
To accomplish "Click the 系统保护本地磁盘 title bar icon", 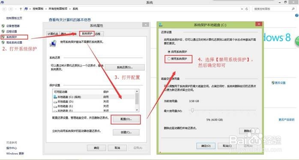I will (161, 25).
